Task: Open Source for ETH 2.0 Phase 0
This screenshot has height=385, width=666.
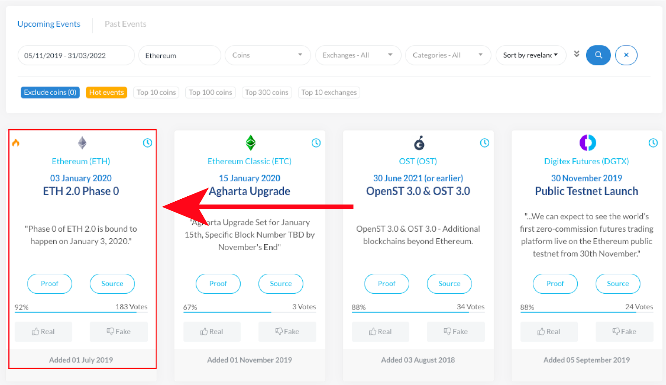Action: coord(112,284)
